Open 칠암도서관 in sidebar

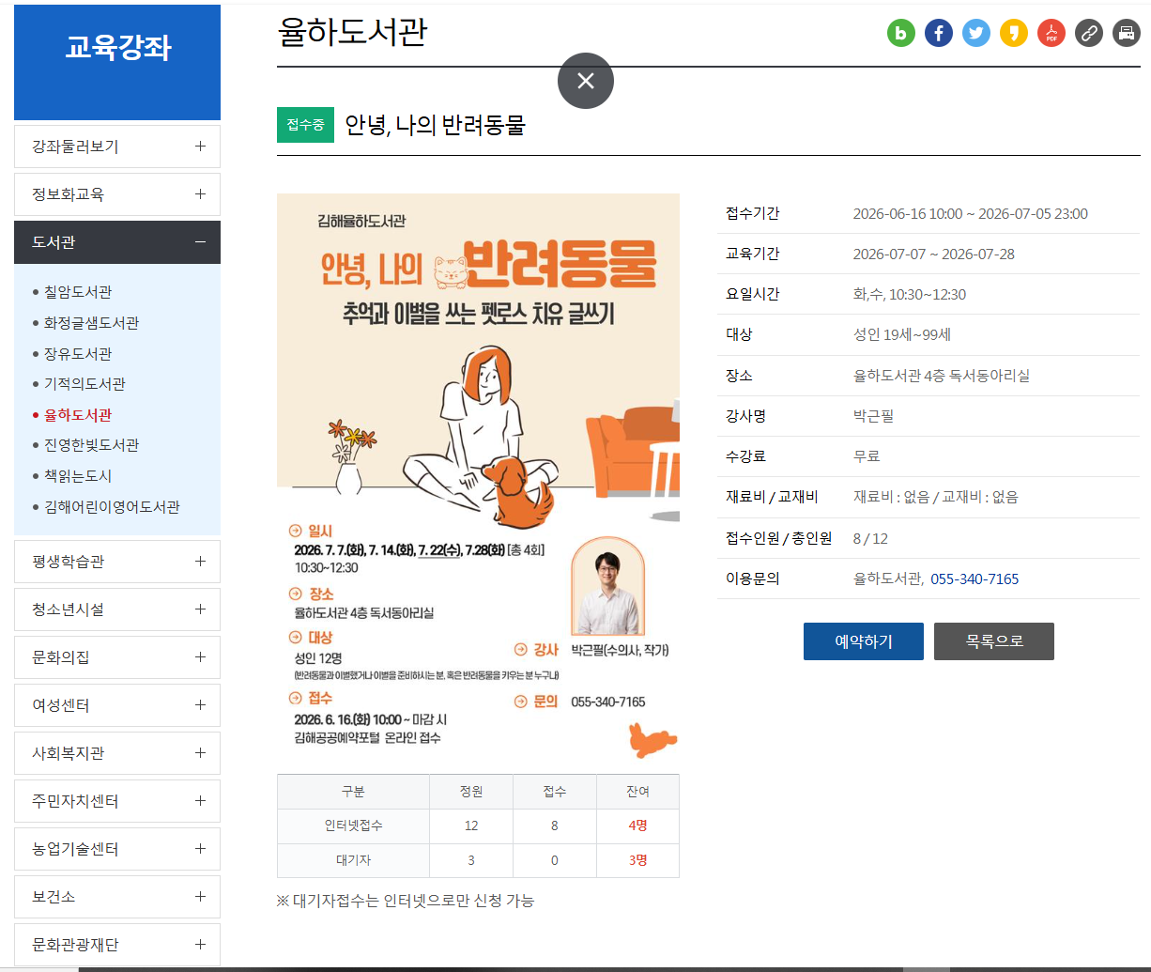[78, 292]
